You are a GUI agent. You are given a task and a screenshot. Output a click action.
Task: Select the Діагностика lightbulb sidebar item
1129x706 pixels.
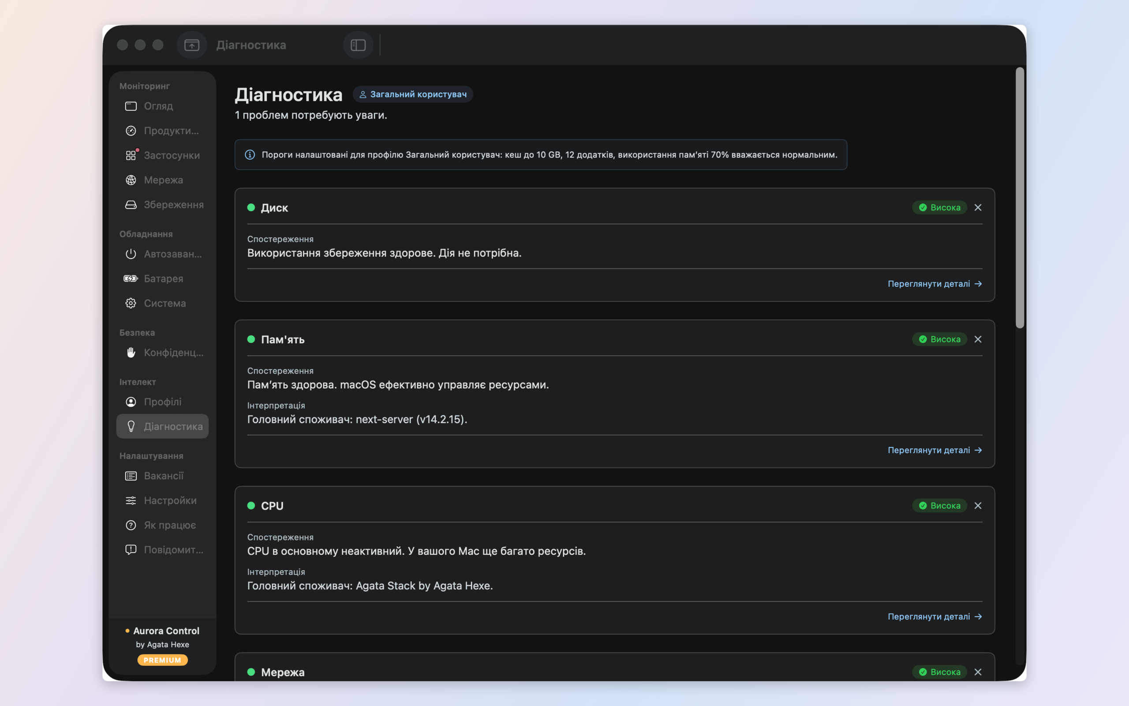coord(162,426)
